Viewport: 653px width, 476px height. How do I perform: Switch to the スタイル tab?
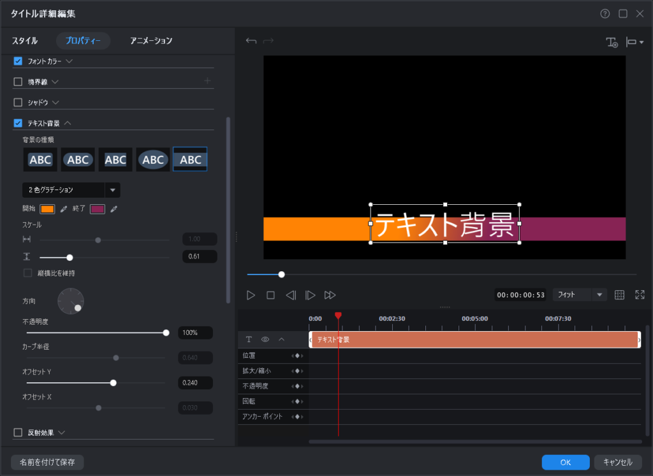click(25, 41)
